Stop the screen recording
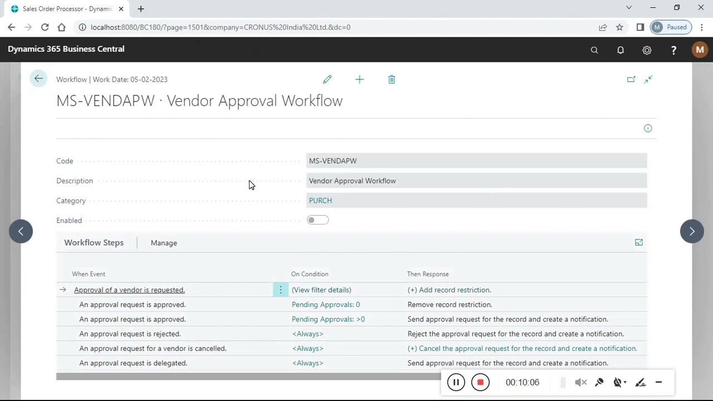Viewport: 713px width, 401px height. point(480,382)
